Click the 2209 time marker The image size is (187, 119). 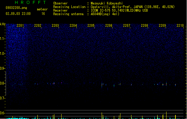point(162,25)
